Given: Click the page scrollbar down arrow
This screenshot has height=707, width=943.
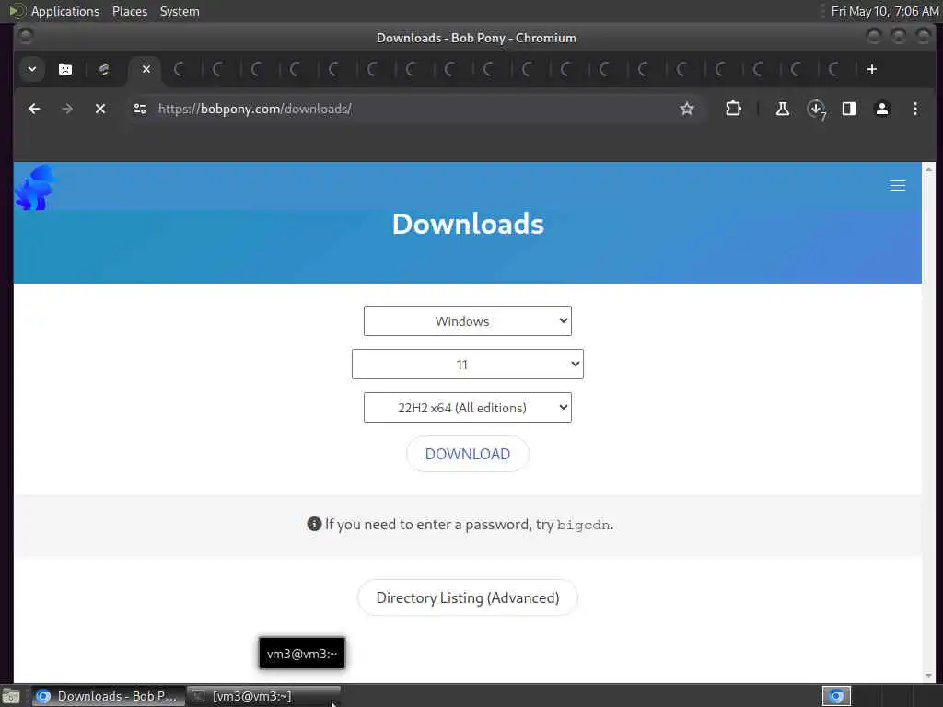Looking at the screenshot, I should (928, 676).
